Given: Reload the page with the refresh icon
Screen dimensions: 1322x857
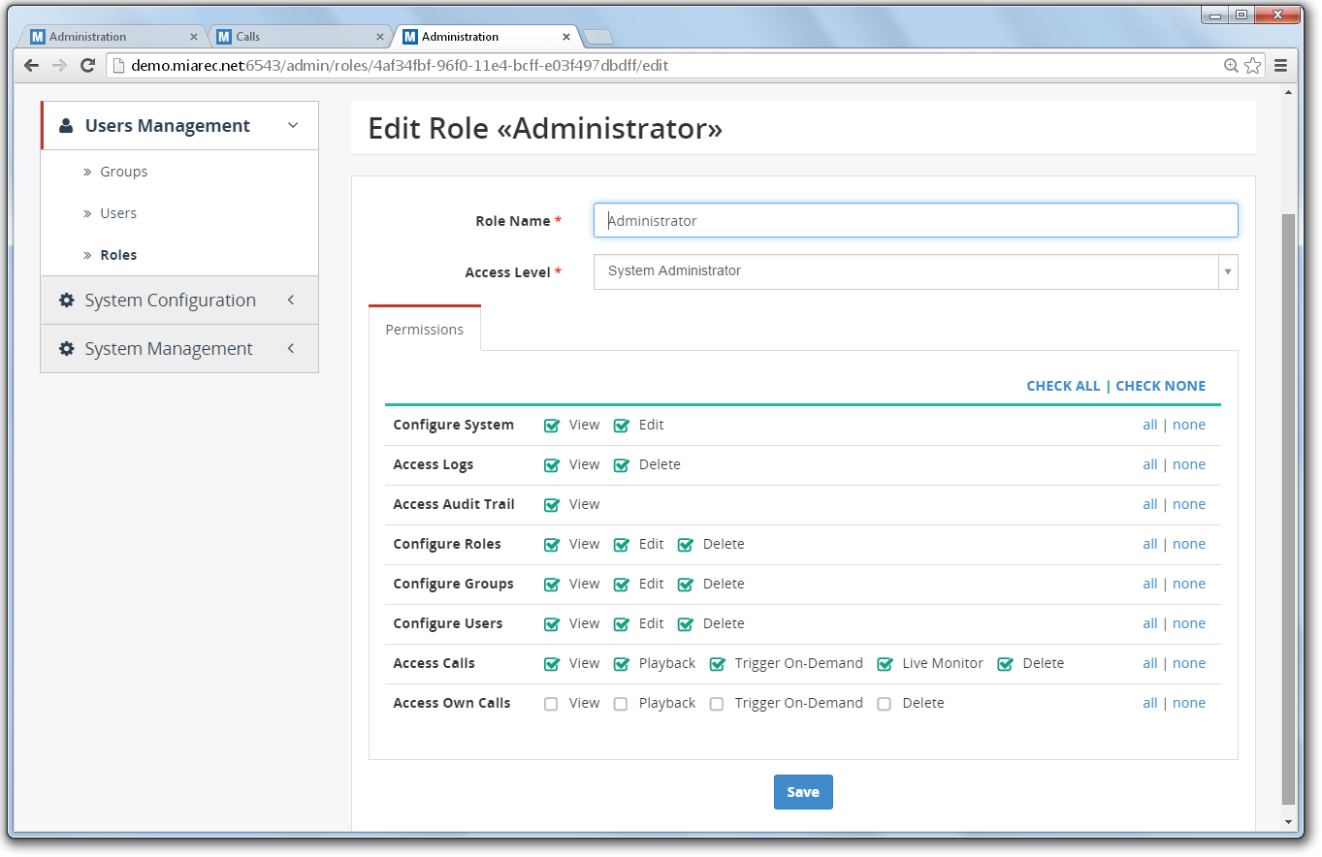Looking at the screenshot, I should (87, 66).
